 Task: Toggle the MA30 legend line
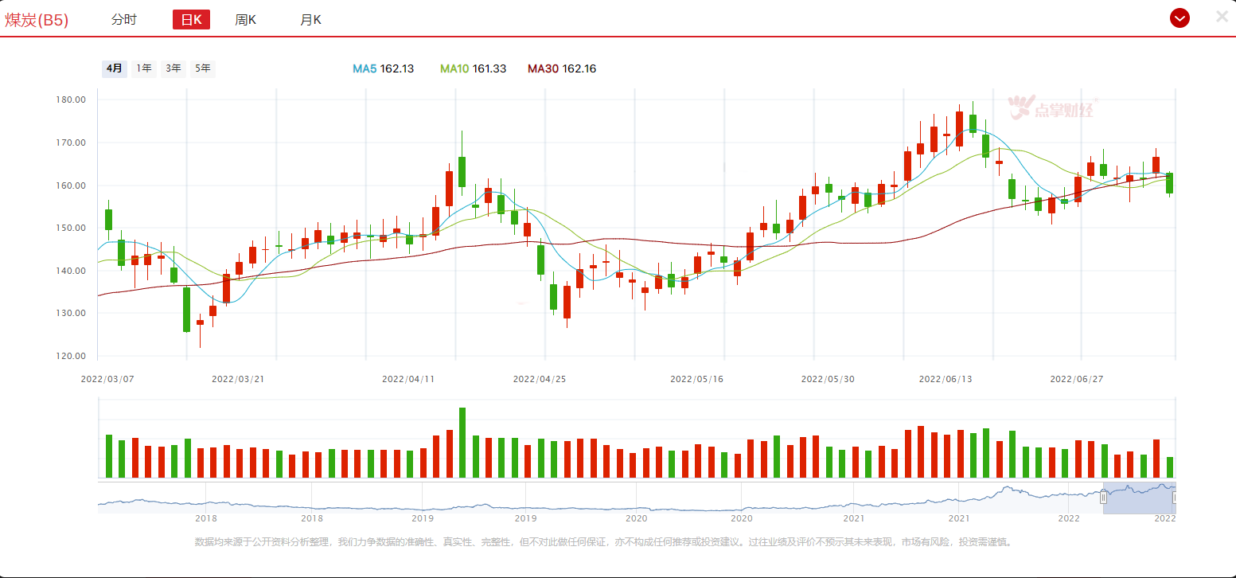click(x=562, y=68)
